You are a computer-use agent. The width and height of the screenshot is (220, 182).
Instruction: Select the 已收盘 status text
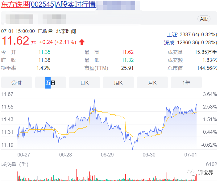[x=45, y=31]
